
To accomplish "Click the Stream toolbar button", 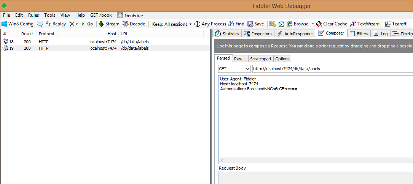I will click(x=109, y=24).
